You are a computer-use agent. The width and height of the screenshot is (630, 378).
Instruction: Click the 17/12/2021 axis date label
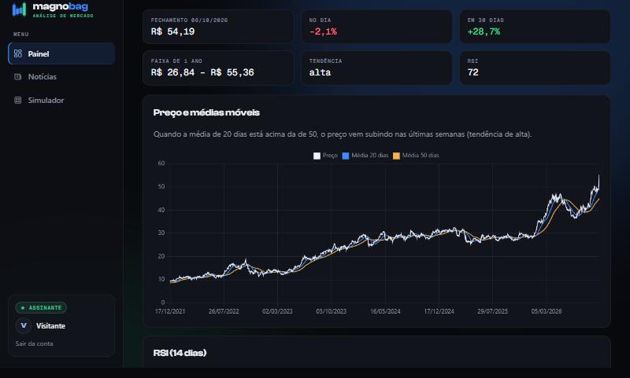pyautogui.click(x=170, y=311)
